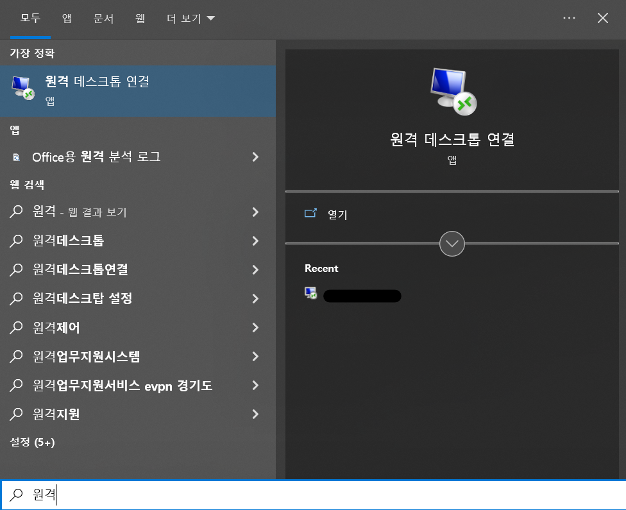
Task: Switch to the 앱 tab
Action: pyautogui.click(x=67, y=19)
